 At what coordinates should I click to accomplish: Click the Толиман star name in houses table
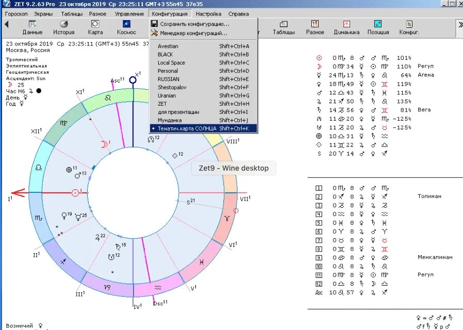[429, 196]
